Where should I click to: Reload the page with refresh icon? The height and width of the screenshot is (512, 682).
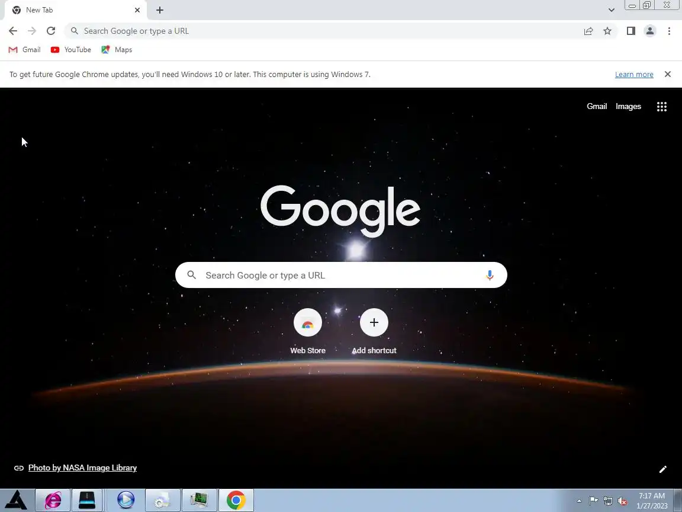[x=51, y=31]
